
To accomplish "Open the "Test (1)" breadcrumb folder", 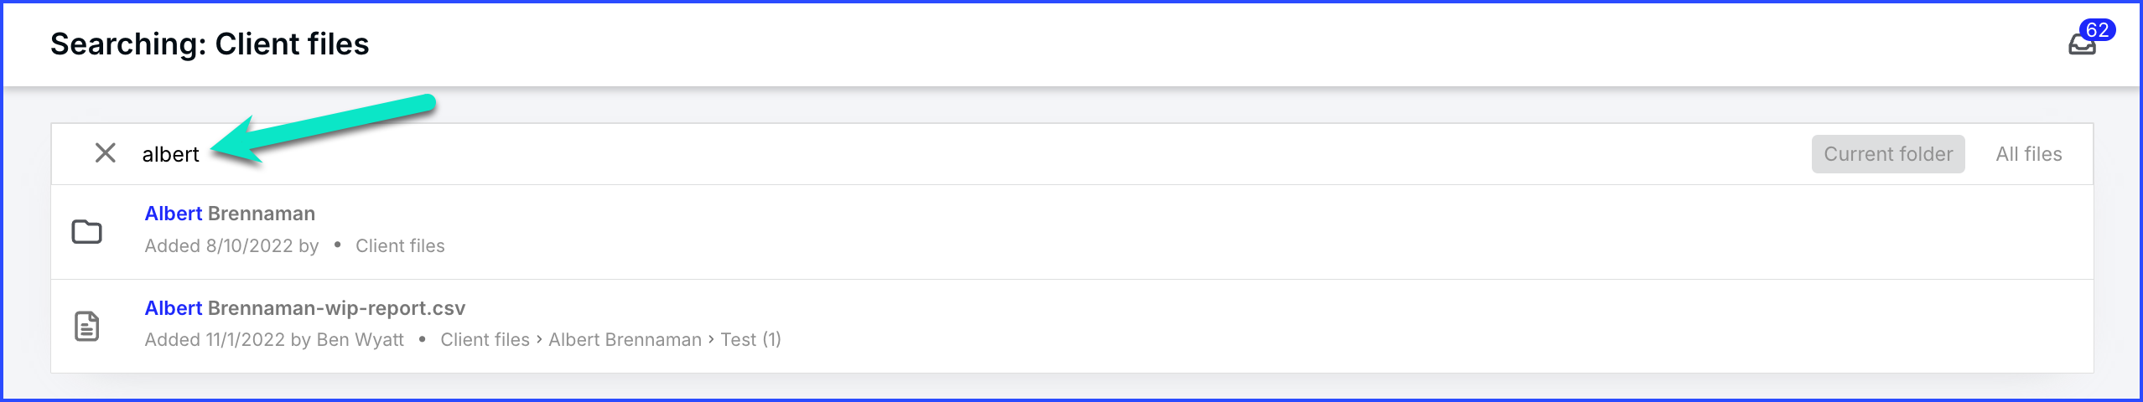I will click(x=750, y=340).
